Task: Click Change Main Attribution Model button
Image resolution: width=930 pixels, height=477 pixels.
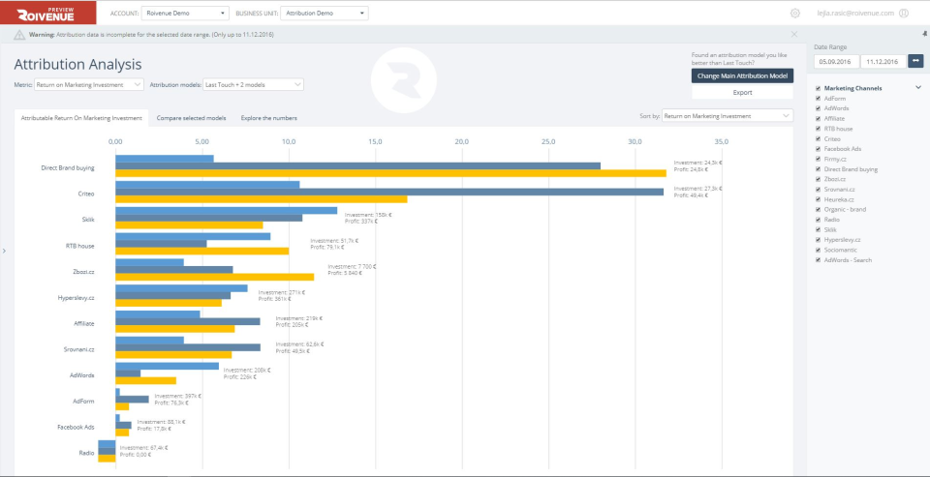Action: (x=742, y=75)
